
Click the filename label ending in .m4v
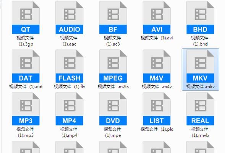(x=157, y=86)
